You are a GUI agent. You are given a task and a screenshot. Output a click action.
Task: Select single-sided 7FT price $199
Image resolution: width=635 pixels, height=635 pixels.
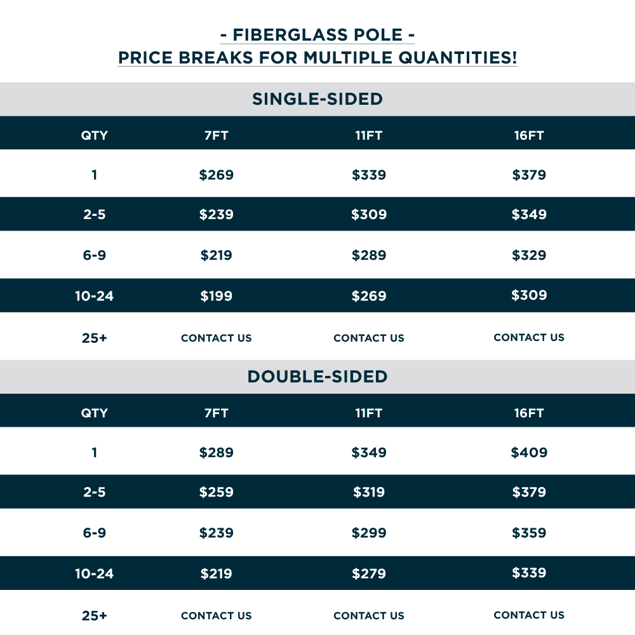pos(217,296)
